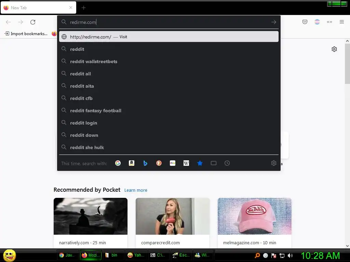The height and width of the screenshot is (262, 350).
Task: Choose 'reddit login' suggestion
Action: tap(169, 122)
